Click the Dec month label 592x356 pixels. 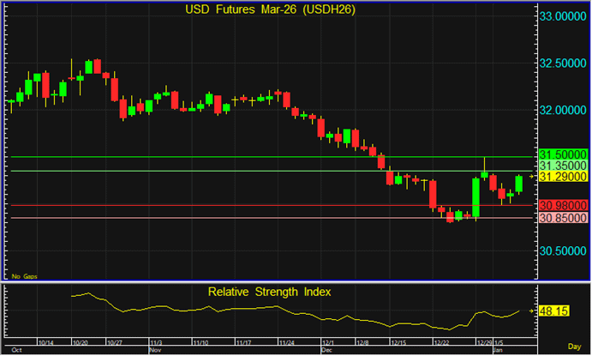tap(327, 350)
